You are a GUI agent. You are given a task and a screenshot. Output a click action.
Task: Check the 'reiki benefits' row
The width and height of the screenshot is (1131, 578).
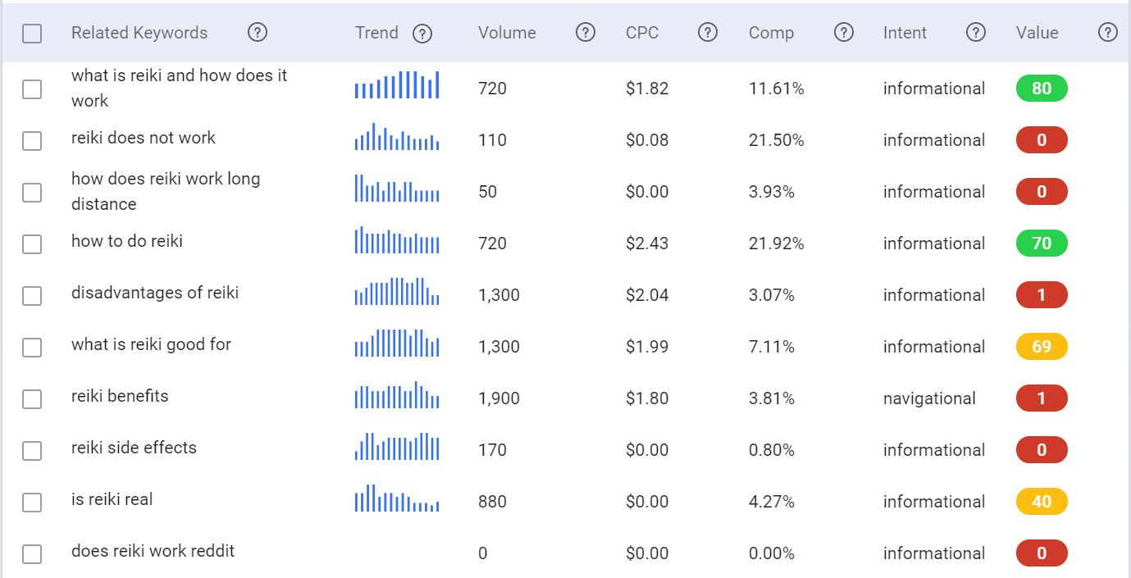pyautogui.click(x=32, y=398)
